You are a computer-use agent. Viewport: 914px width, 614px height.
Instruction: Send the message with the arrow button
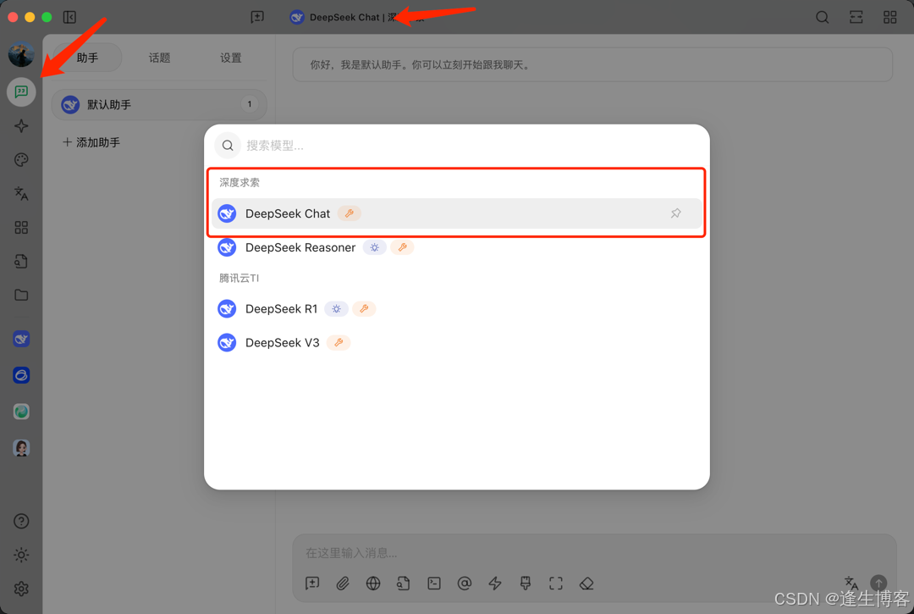click(x=878, y=583)
